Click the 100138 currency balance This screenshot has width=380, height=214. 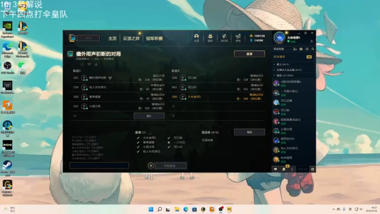[x=257, y=36]
